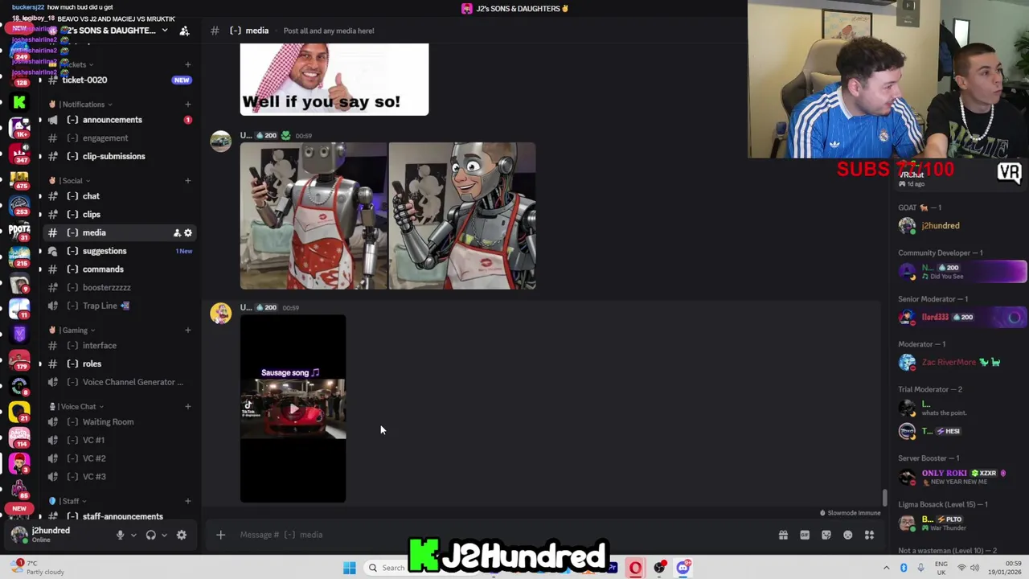Open the server icon with 675 badge
The width and height of the screenshot is (1029, 579).
[19, 179]
